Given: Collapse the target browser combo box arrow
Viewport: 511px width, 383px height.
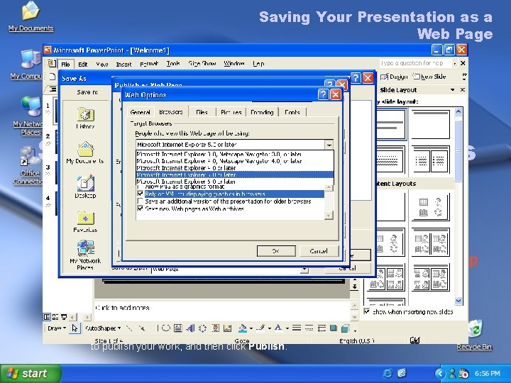Looking at the screenshot, I should [x=329, y=145].
